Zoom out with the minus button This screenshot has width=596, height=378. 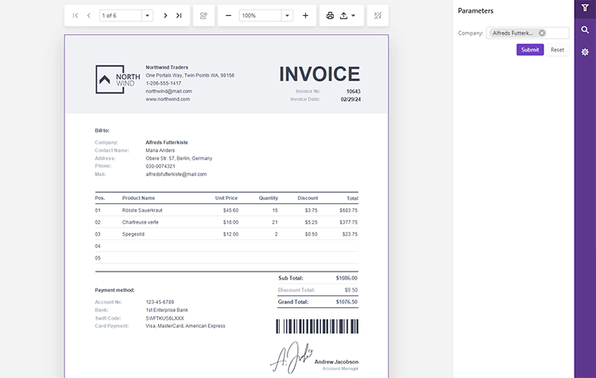coord(229,16)
